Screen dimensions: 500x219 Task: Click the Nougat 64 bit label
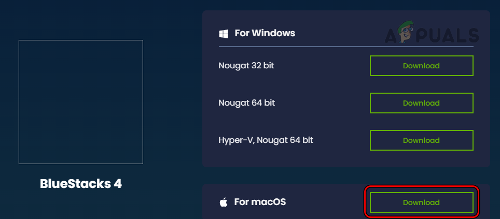(247, 103)
